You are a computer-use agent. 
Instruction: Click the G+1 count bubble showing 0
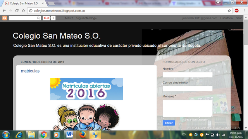(x=53, y=18)
